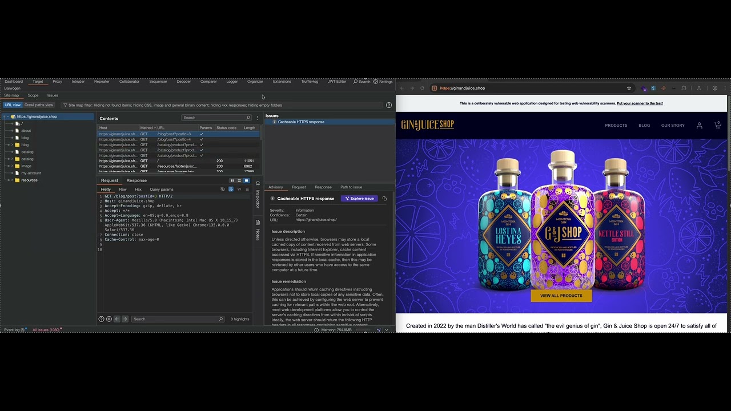
Task: Open OUR STORY link
Action: (x=673, y=126)
